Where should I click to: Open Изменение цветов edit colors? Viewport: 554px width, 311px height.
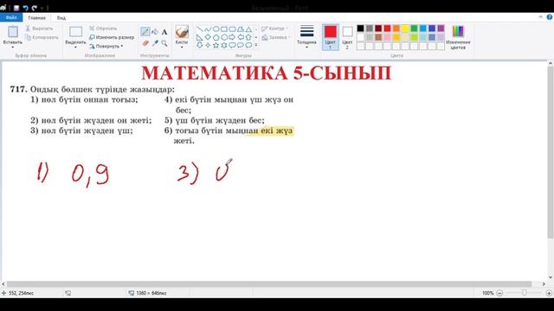pyautogui.click(x=458, y=37)
